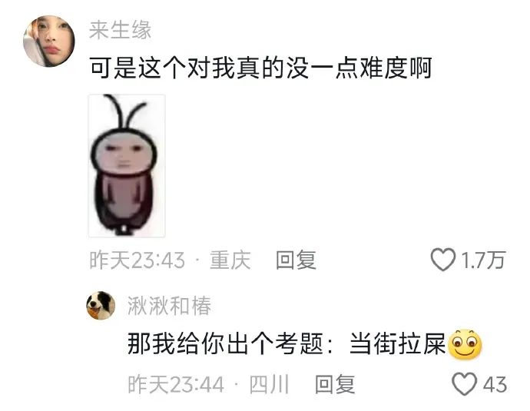Tap the words 当街拉屎 in the reply
The height and width of the screenshot is (411, 530).
398,343
